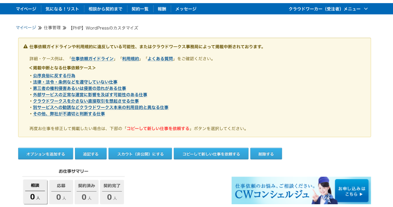Click the 仕事管理 breadcrumb item

(52, 28)
